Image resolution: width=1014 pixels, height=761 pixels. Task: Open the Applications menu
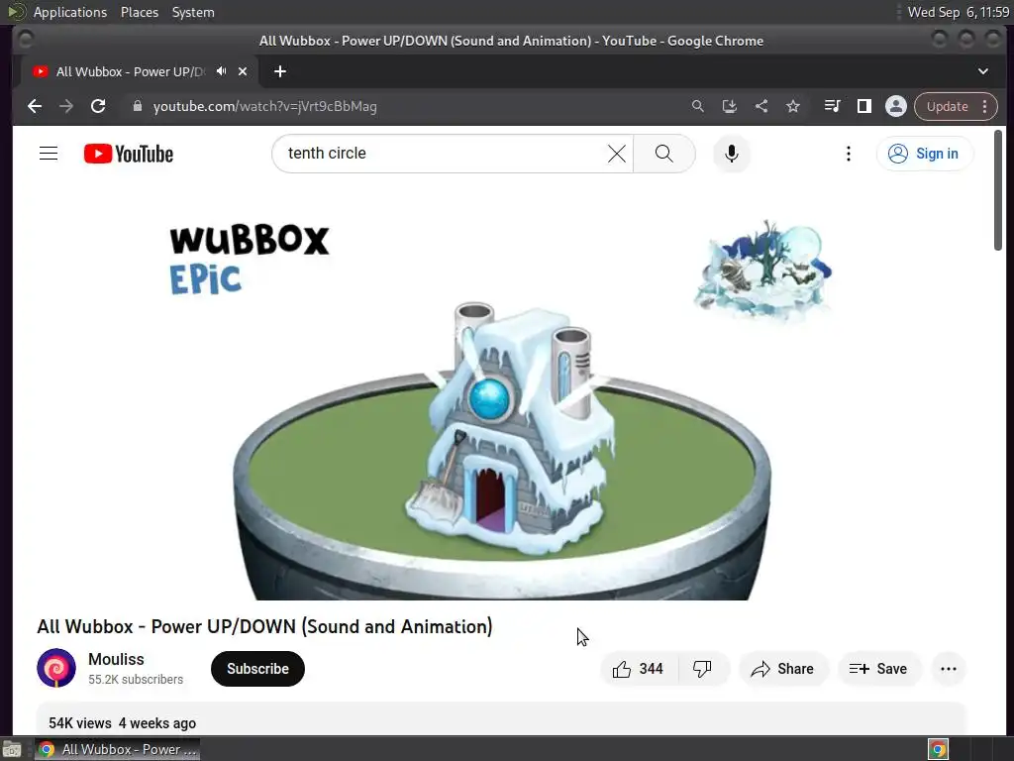pos(70,12)
